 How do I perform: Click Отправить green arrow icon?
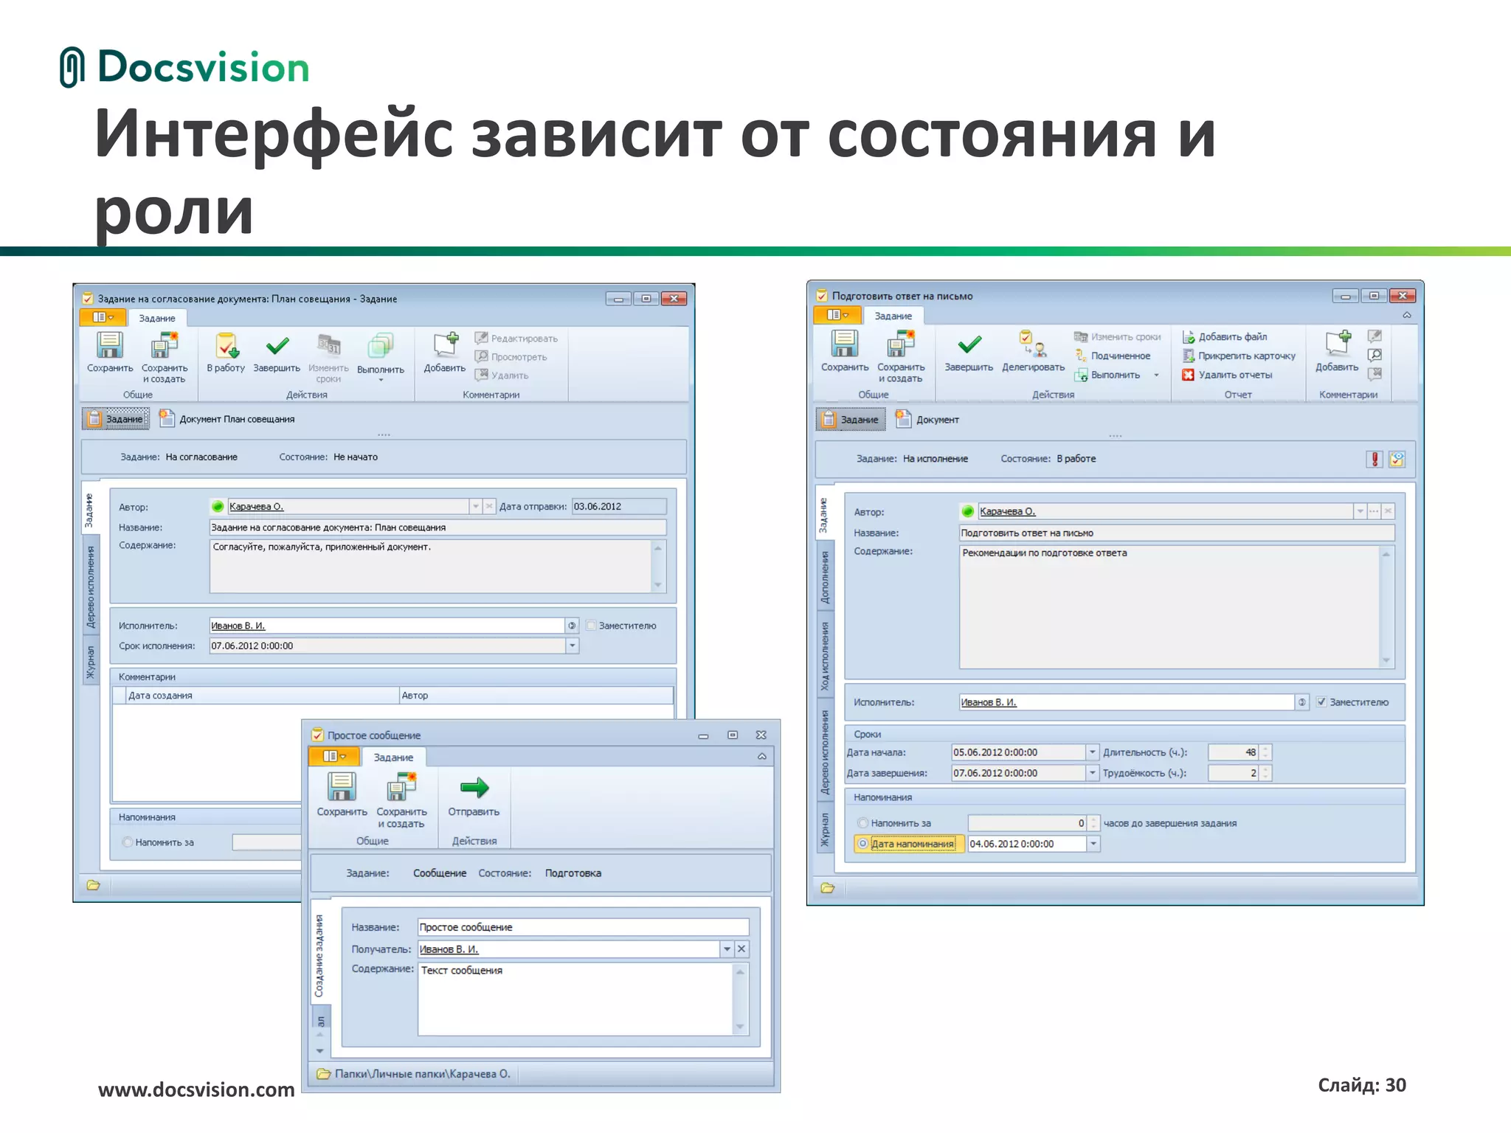[474, 788]
